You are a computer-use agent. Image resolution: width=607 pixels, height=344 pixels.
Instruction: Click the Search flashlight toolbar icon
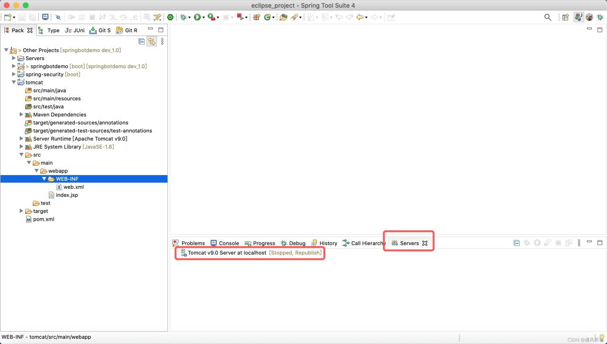294,17
